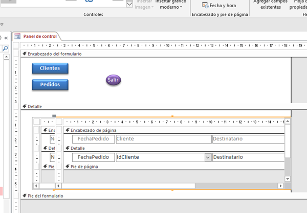Select the FechaPedido label in Encabezado de página
Screen dimensions: 307x213
tap(94, 139)
